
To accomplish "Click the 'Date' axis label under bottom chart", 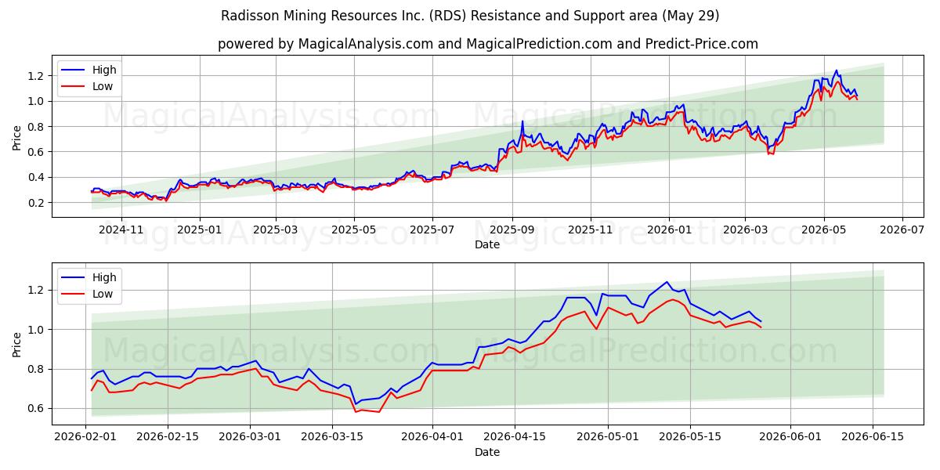I will pos(487,452).
